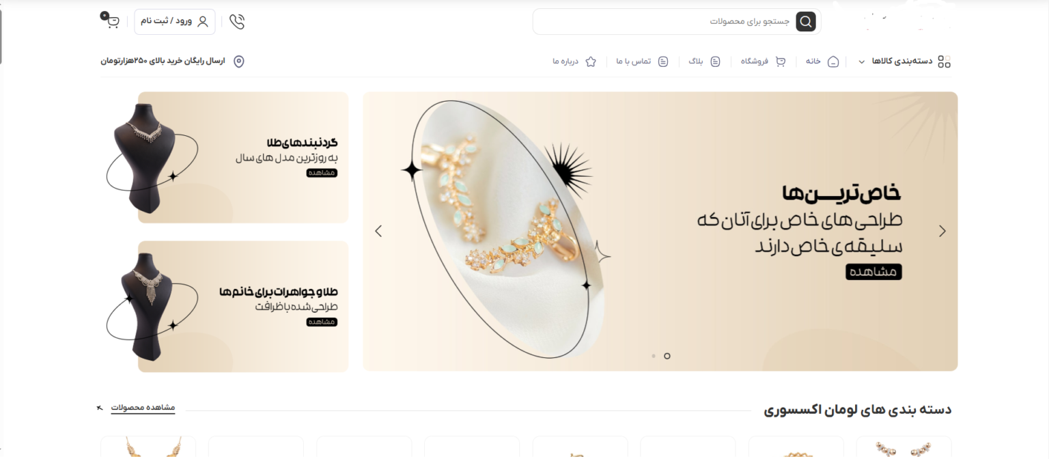Image resolution: width=1049 pixels, height=459 pixels.
Task: Click the page vertical scrollbar thumb
Action: 1,36
